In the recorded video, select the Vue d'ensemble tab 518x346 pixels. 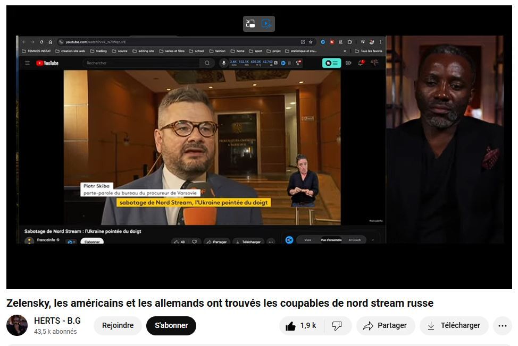click(331, 240)
